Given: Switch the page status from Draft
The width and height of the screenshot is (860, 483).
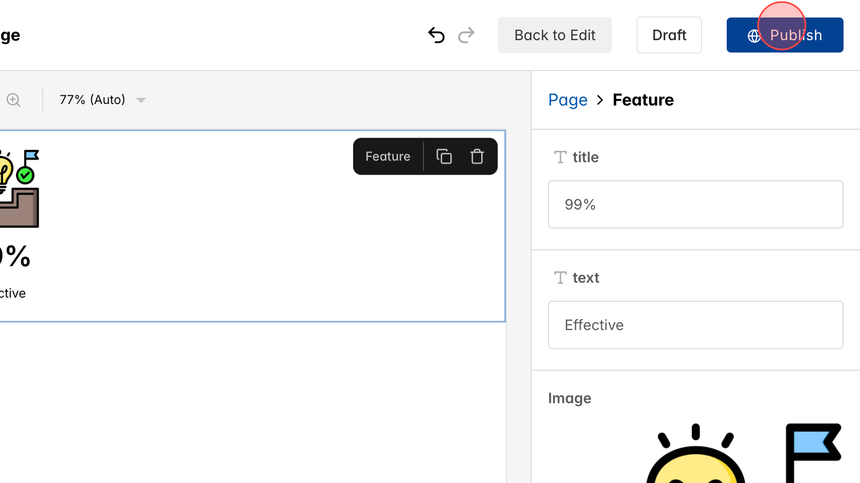Looking at the screenshot, I should [x=669, y=35].
